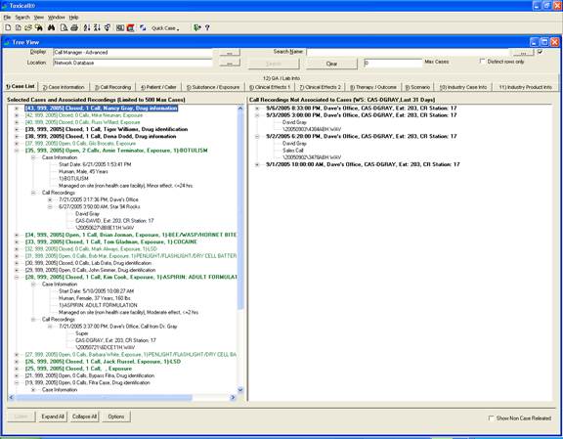Select the 11) Industry Product Info tab

(x=525, y=87)
